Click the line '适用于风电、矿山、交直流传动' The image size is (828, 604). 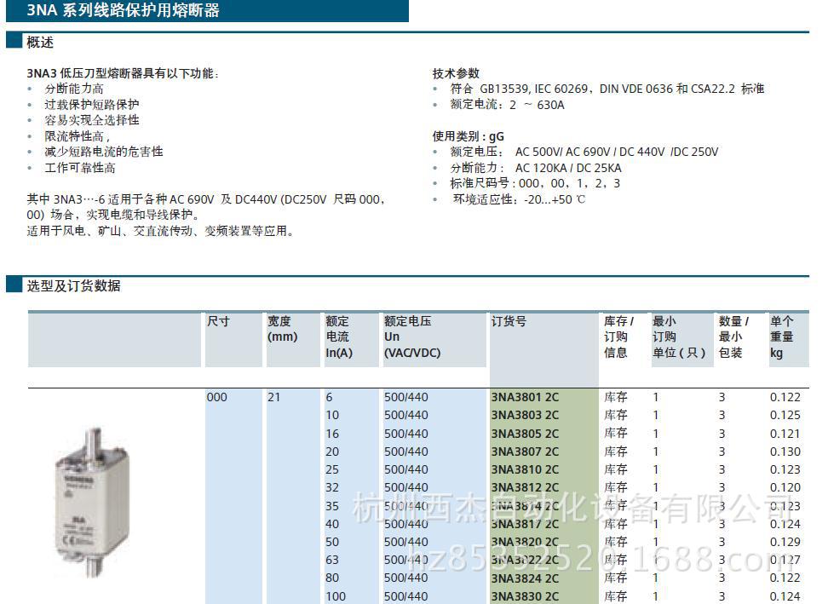[160, 231]
